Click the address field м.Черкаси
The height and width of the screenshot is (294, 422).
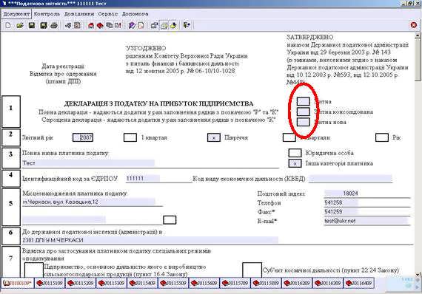(89, 202)
